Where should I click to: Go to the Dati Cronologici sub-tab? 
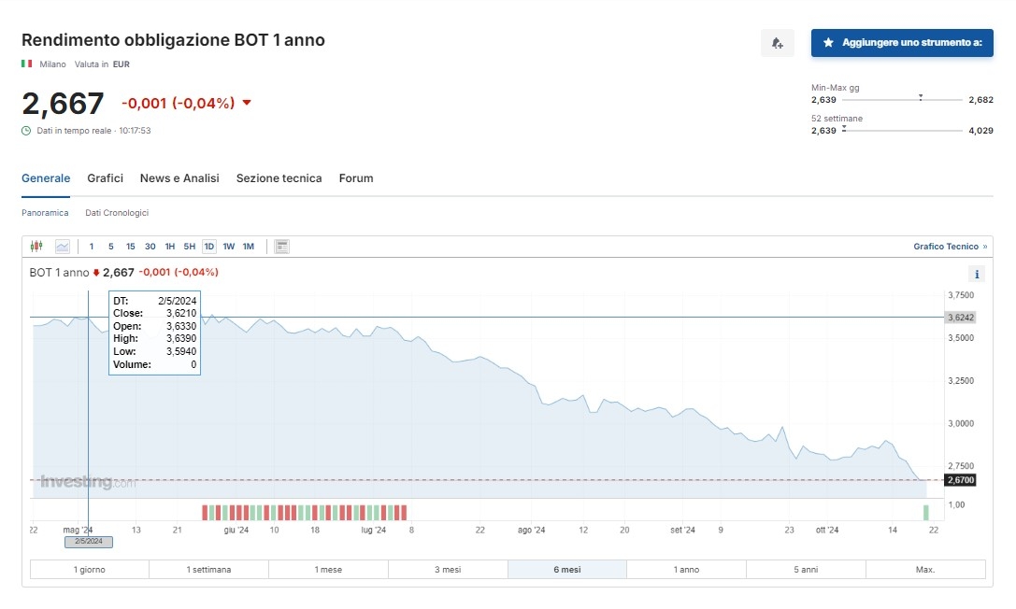point(117,213)
